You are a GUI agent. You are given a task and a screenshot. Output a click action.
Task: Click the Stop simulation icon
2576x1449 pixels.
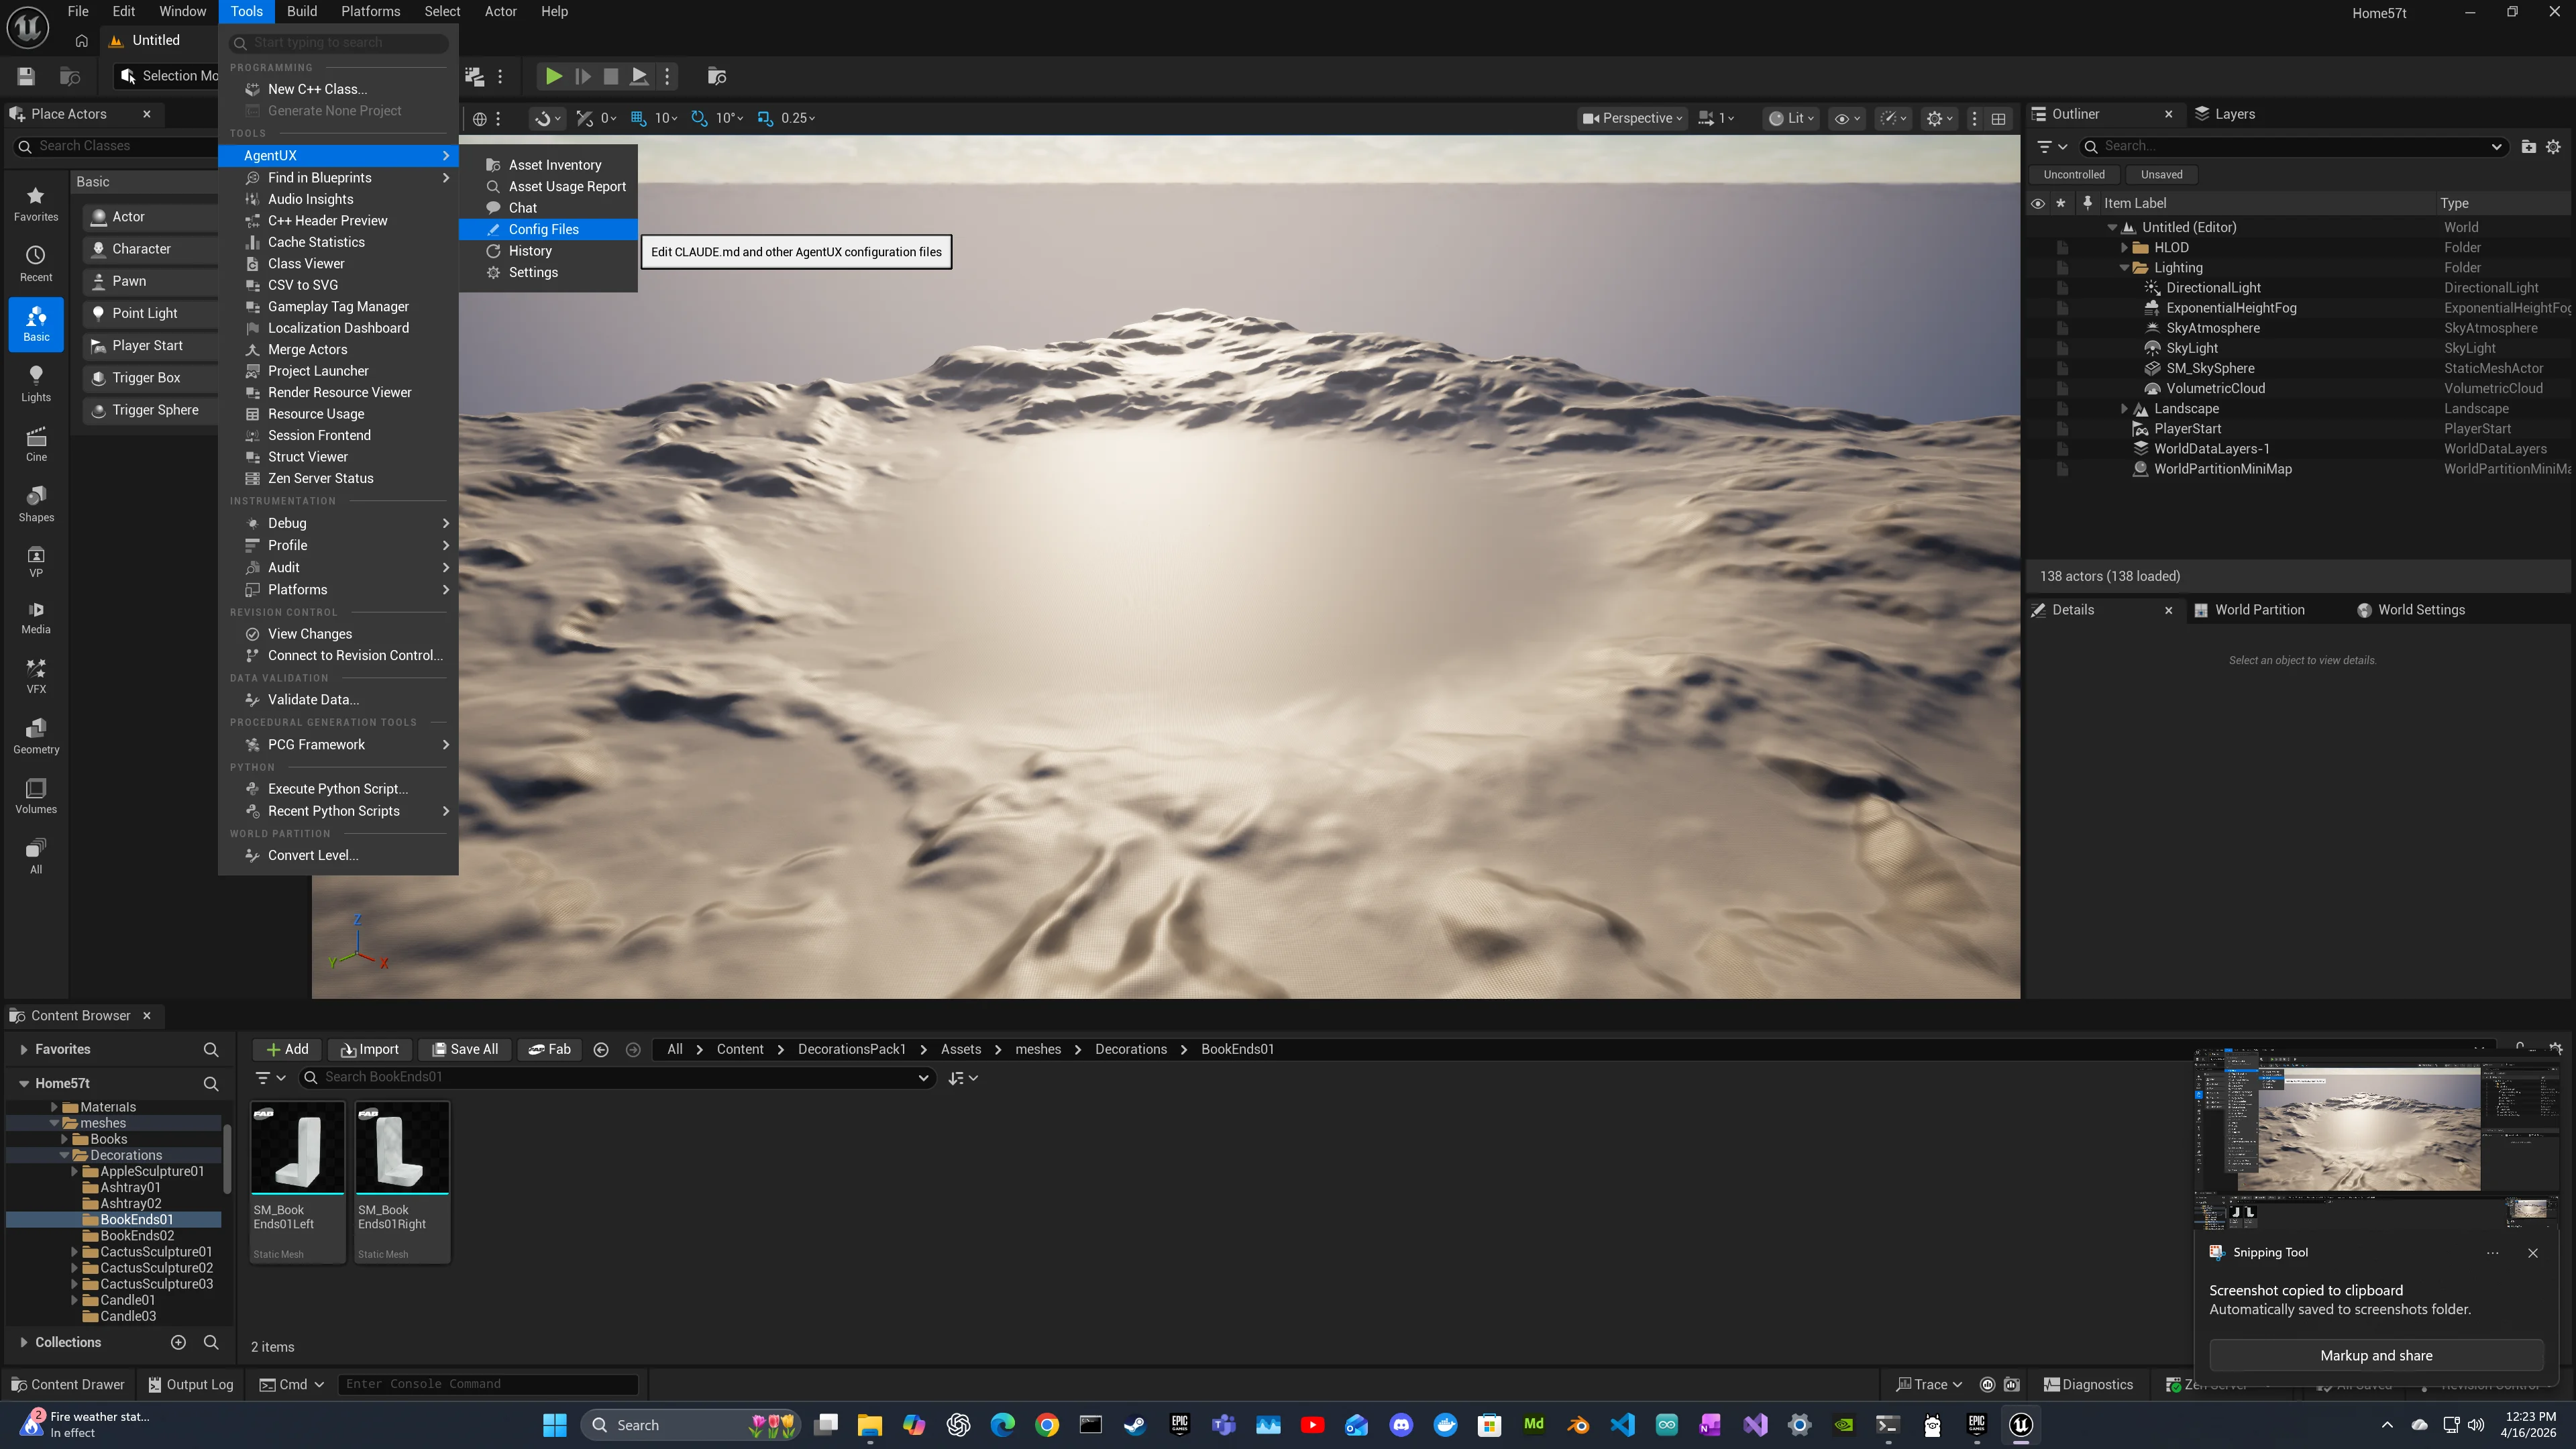pyautogui.click(x=611, y=76)
